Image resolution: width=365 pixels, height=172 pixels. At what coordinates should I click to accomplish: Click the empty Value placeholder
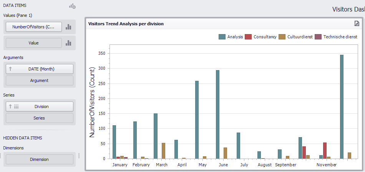click(34, 43)
